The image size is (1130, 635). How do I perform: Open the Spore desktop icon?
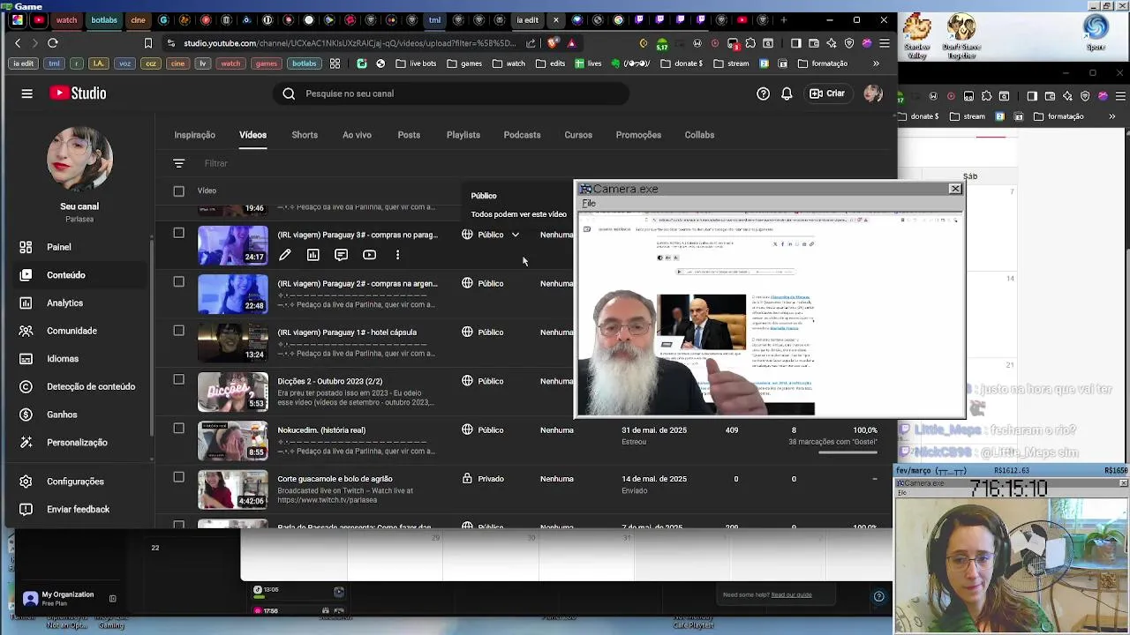click(1096, 33)
